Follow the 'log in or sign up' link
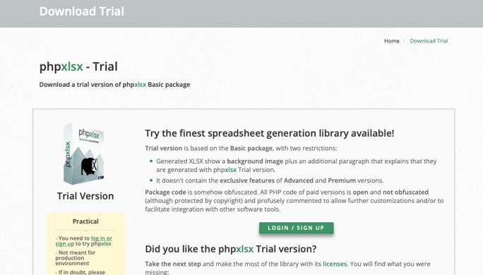 83,241
